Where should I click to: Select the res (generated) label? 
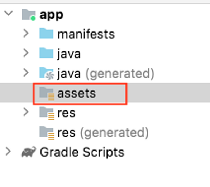[103, 133]
